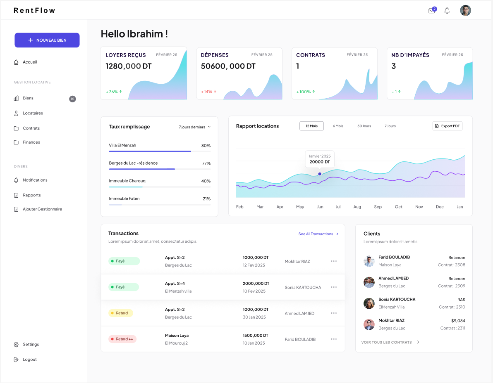Click Payé status of Sonia KARTOUCHA row

tap(124, 287)
